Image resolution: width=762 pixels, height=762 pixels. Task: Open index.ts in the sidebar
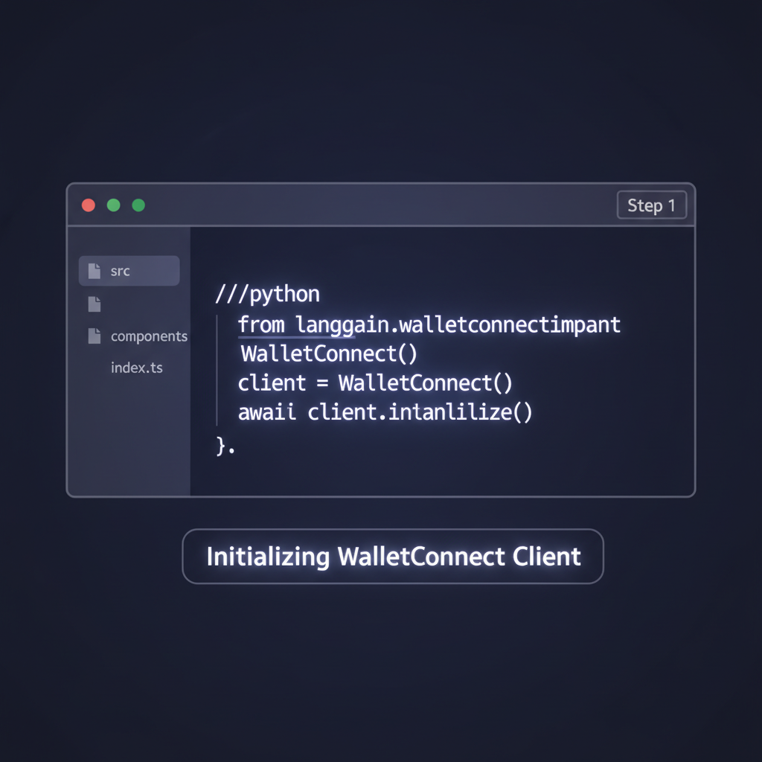(x=137, y=368)
